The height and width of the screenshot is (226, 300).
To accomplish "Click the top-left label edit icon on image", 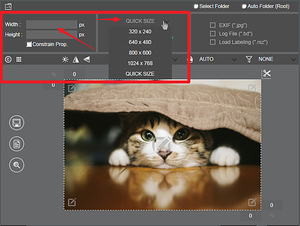I will click(x=72, y=88).
